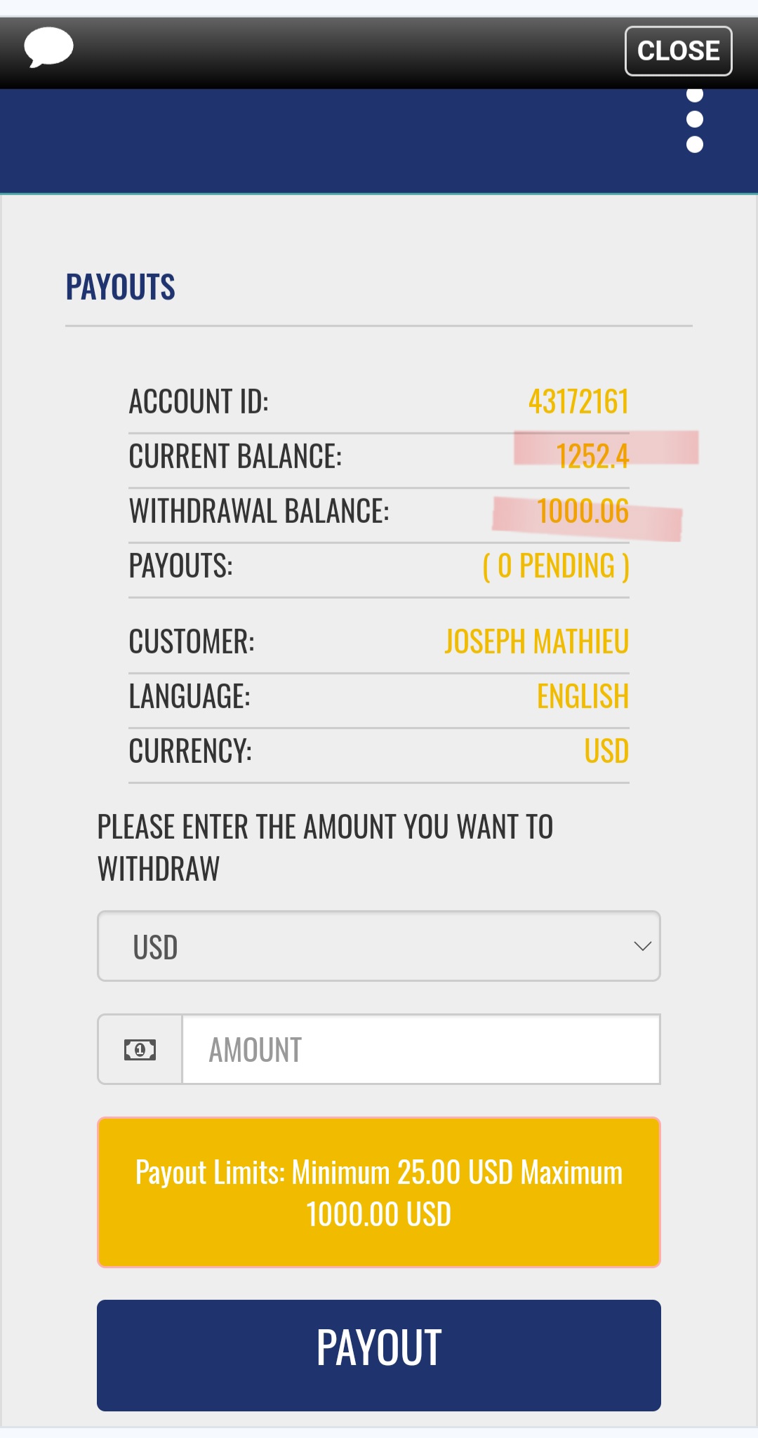Click the ENGLISH language value
This screenshot has height=1438, width=758.
[583, 696]
